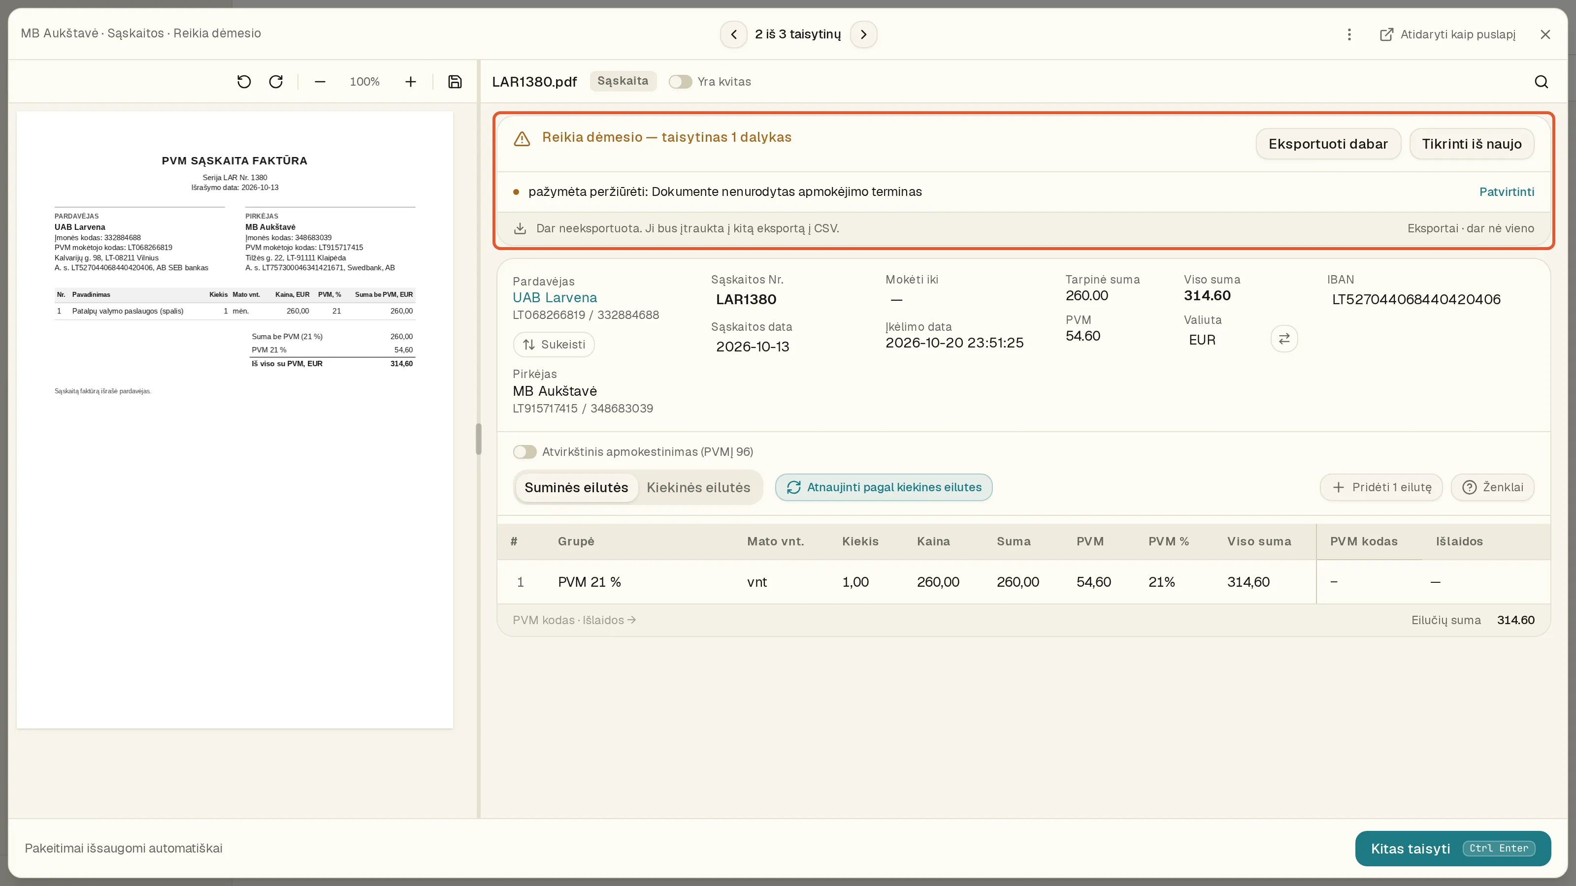The image size is (1576, 886).
Task: Click 'Pridėti 1 eilutę' button
Action: pos(1381,487)
